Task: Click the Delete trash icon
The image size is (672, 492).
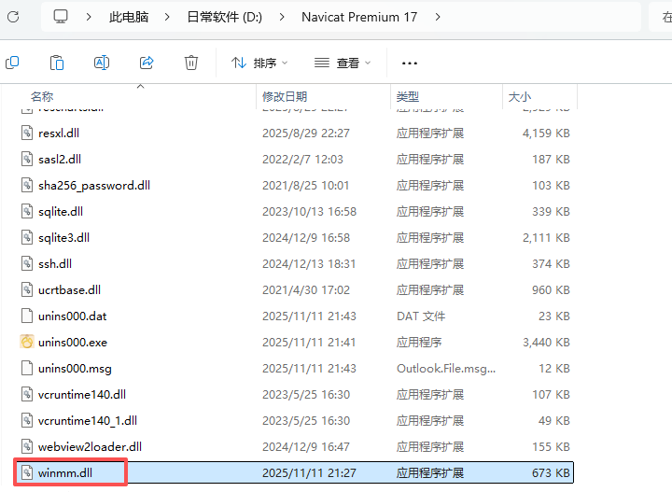Action: [191, 63]
